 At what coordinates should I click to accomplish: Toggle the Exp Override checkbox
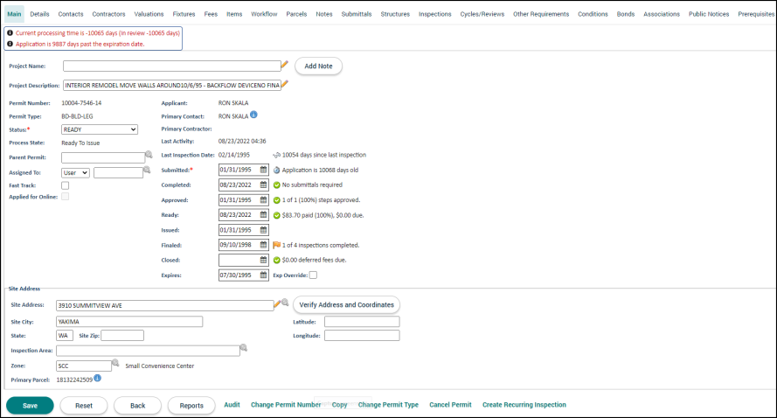tap(313, 275)
